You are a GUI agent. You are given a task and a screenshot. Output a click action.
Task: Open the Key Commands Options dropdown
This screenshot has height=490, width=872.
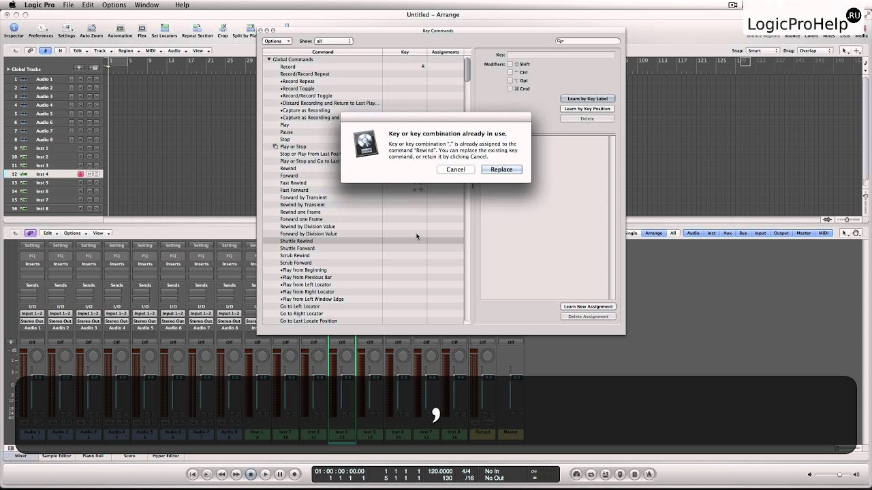click(x=277, y=41)
